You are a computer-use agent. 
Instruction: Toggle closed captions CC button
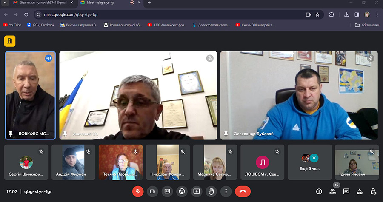[x=167, y=191]
